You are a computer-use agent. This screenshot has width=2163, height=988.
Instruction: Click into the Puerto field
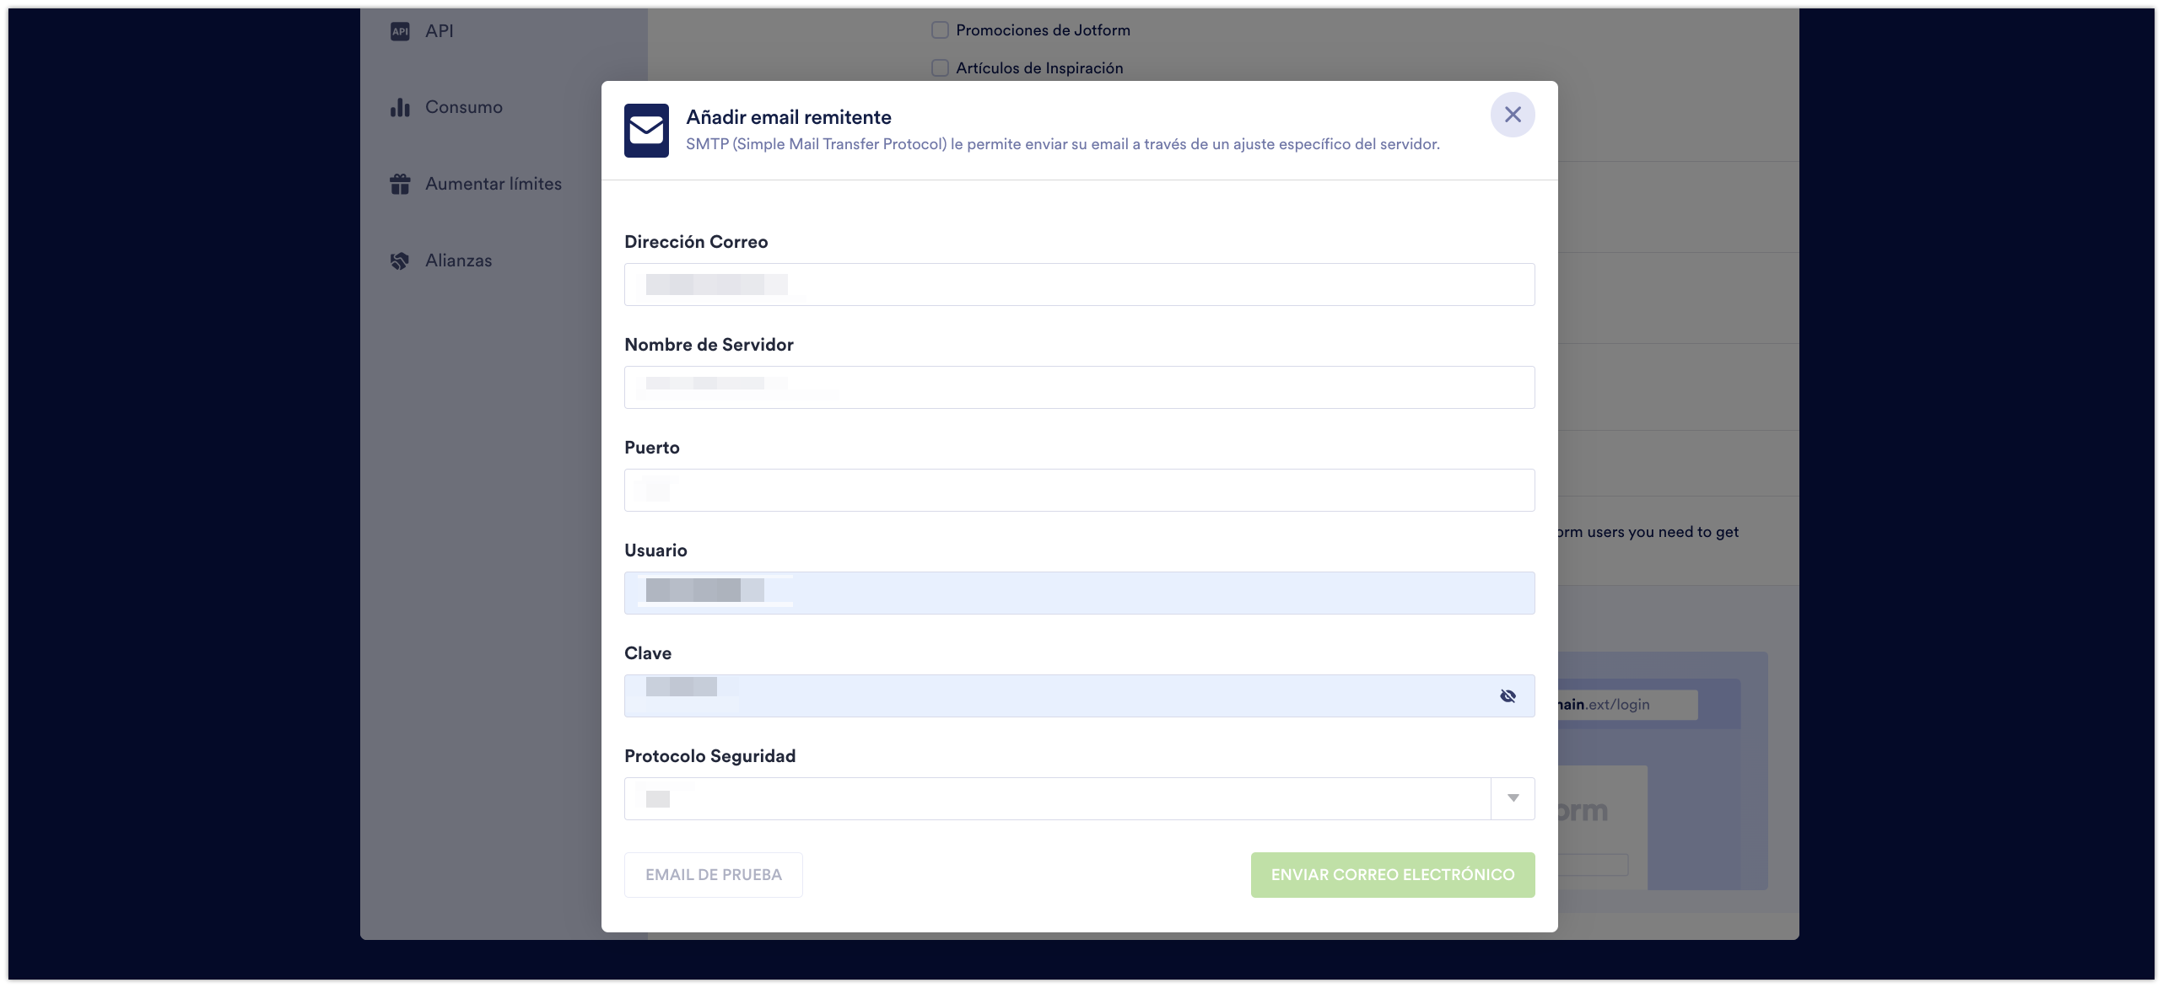click(x=1078, y=491)
